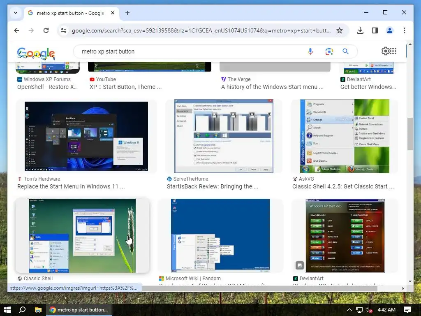Open ServeTheHome StartIsBack image
This screenshot has width=421, height=316.
pyautogui.click(x=224, y=136)
